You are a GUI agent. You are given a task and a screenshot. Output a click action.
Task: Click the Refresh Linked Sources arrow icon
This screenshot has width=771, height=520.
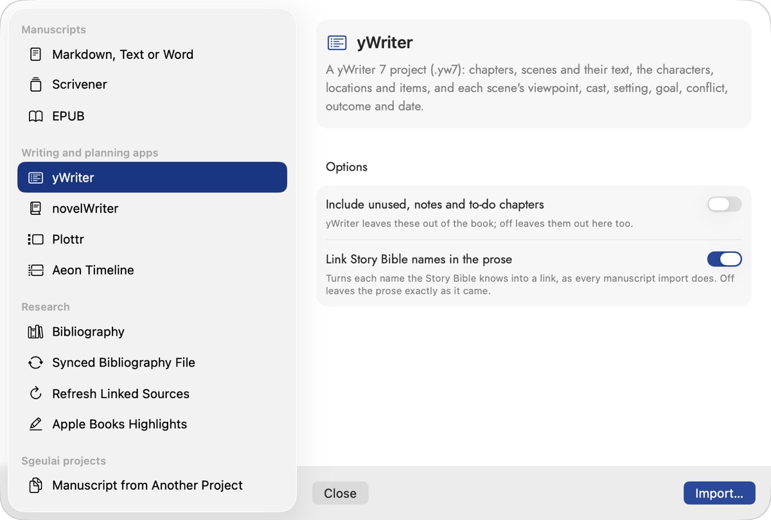point(36,394)
